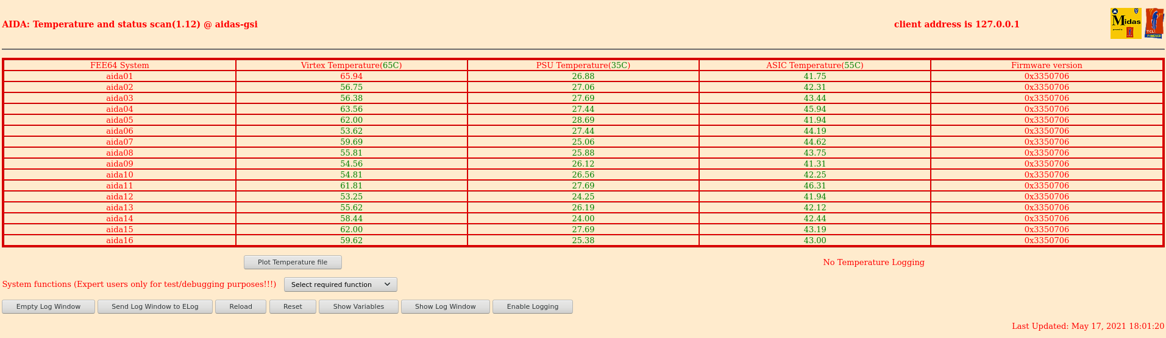1166x338 pixels.
Task: Select the aida10 system cell
Action: (119, 174)
